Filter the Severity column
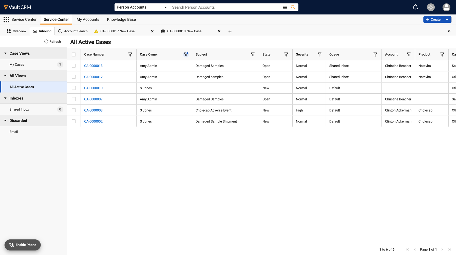456x255 pixels. 319,54
